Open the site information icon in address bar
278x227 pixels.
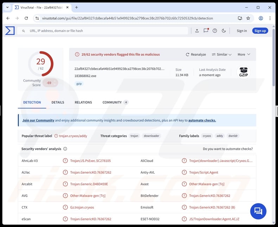click(x=37, y=18)
